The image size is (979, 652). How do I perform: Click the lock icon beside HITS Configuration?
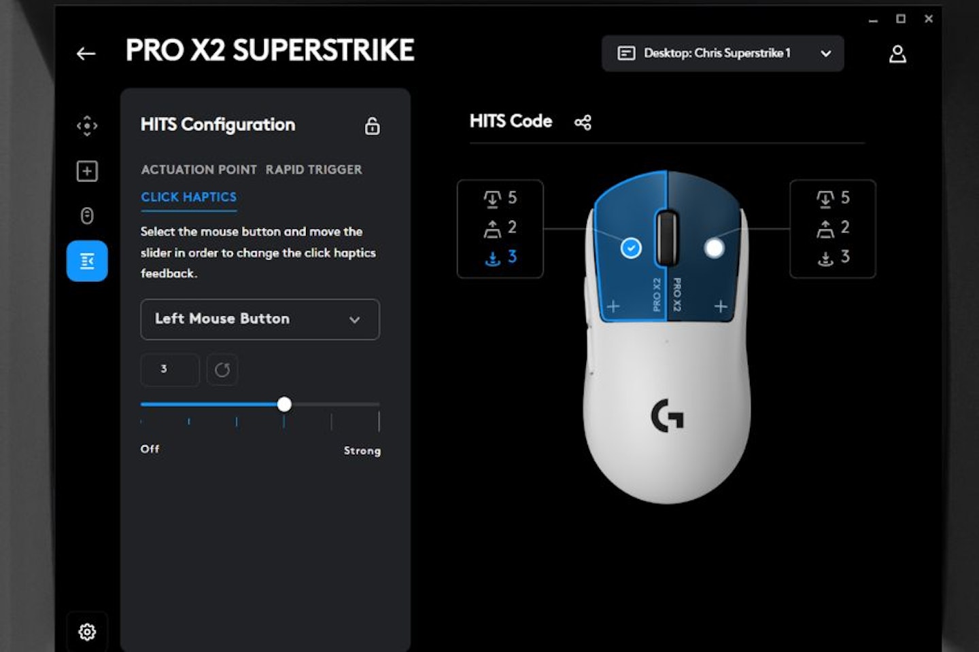click(x=372, y=126)
